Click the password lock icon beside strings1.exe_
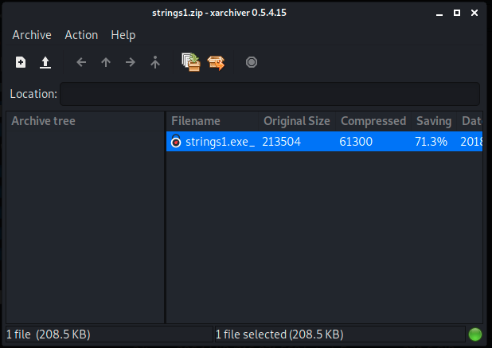This screenshot has width=492, height=348. point(176,141)
